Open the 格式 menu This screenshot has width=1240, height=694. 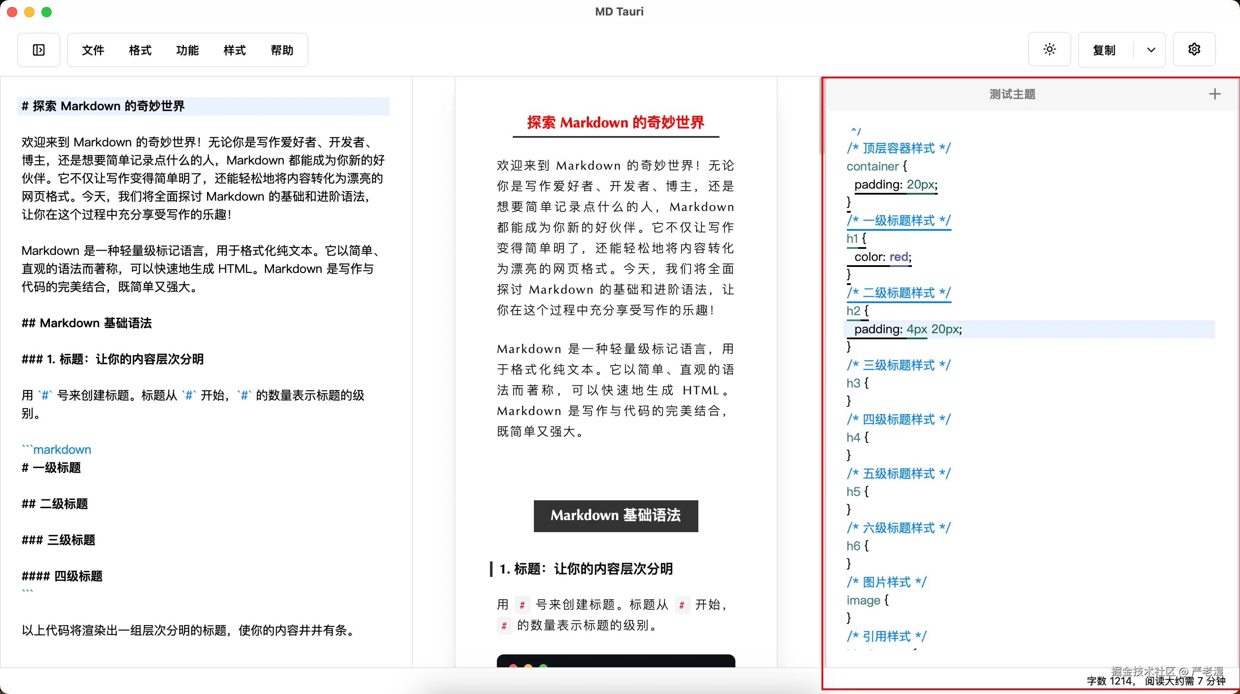[140, 50]
